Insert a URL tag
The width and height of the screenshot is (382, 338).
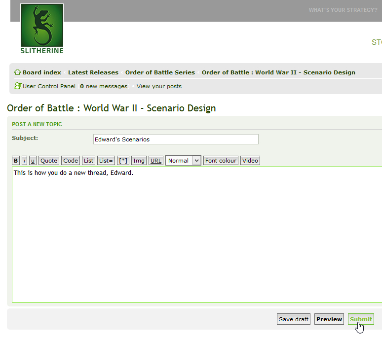tap(156, 161)
